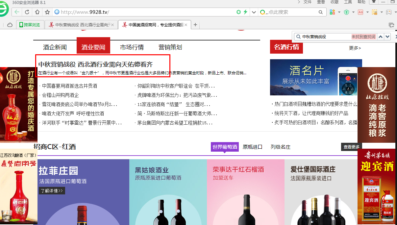397x225 pixels.
Task: Select the 酒企新闻 news tab
Action: point(55,47)
